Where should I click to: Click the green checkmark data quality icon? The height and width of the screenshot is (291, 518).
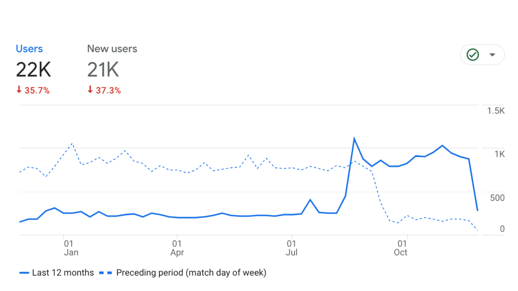(x=473, y=55)
